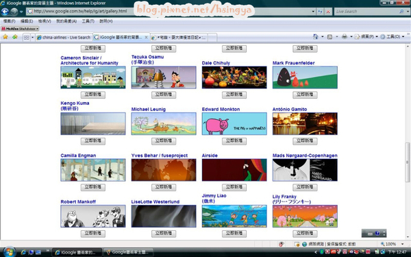The width and height of the screenshot is (411, 257).
Task: Open the search provider dropdown arrow
Action: 408,12
